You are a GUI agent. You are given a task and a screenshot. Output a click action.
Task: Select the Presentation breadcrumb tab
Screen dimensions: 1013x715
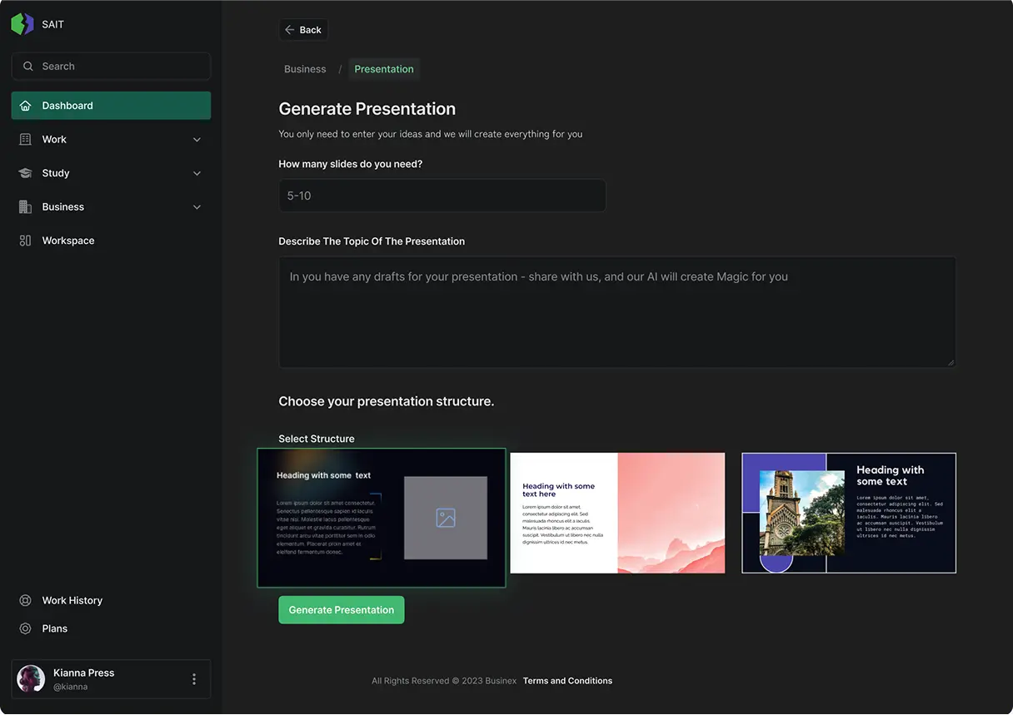[x=384, y=69]
